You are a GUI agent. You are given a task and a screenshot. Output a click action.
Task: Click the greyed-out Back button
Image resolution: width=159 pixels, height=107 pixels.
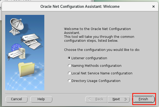pos(96,99)
